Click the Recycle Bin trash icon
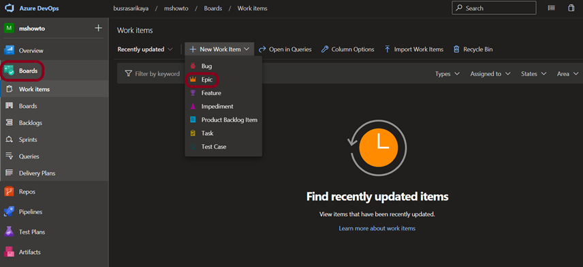The height and width of the screenshot is (267, 583). point(456,50)
